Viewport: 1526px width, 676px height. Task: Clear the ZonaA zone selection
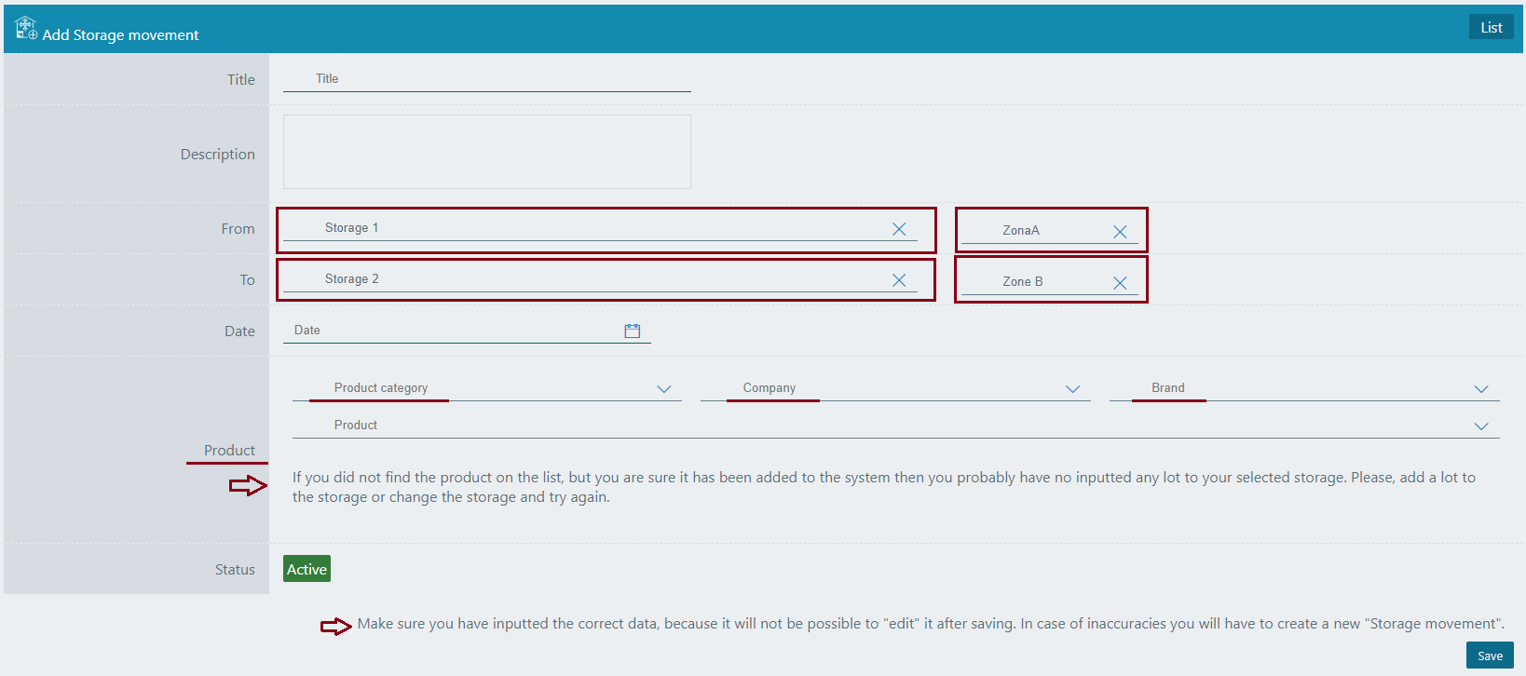1120,232
